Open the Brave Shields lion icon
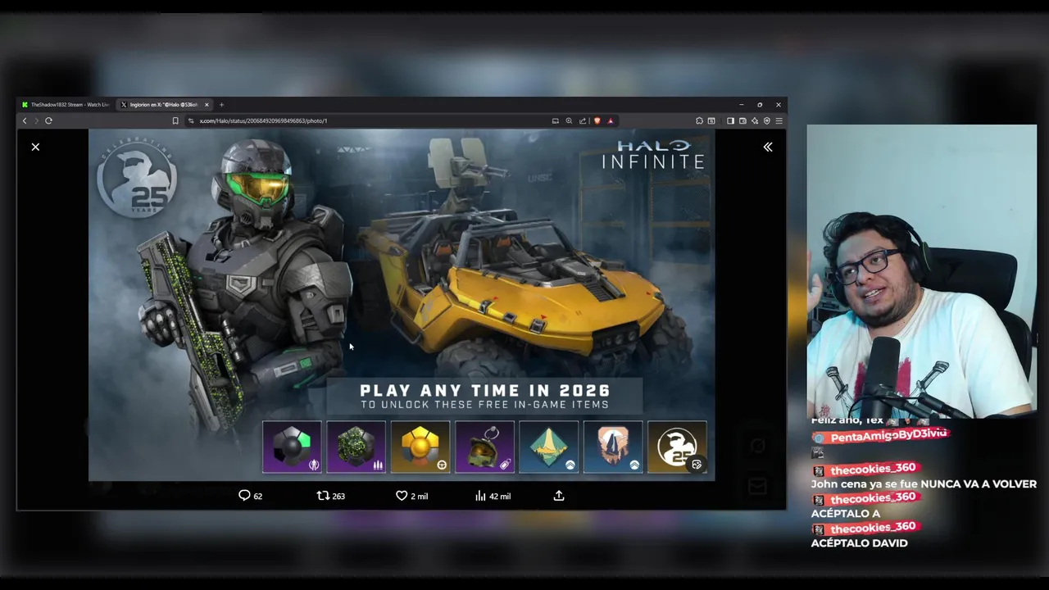The width and height of the screenshot is (1049, 590). 597,120
